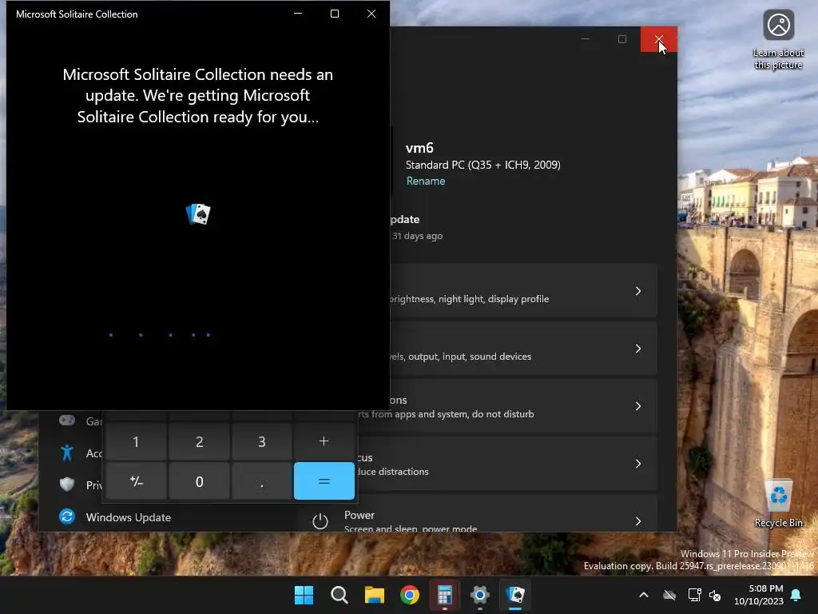
Task: Click Calculator digit 3 key
Action: 262,441
